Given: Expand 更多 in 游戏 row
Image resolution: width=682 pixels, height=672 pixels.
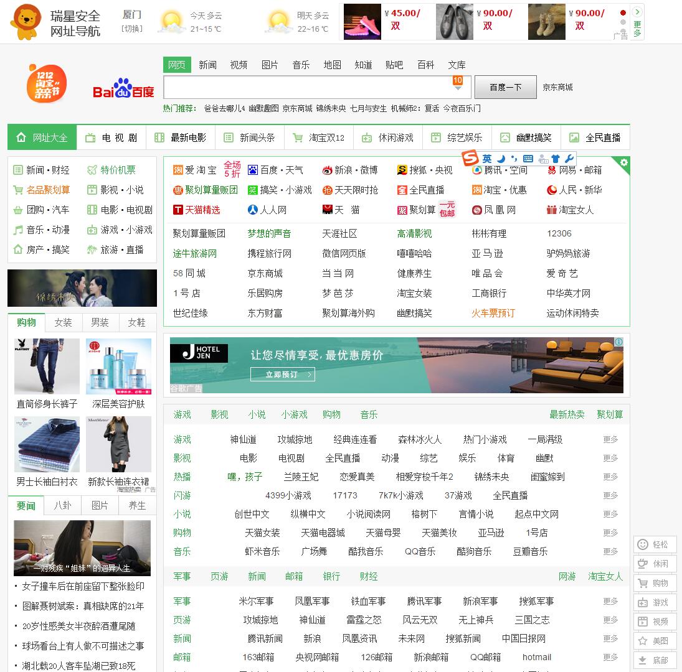Looking at the screenshot, I should (610, 439).
